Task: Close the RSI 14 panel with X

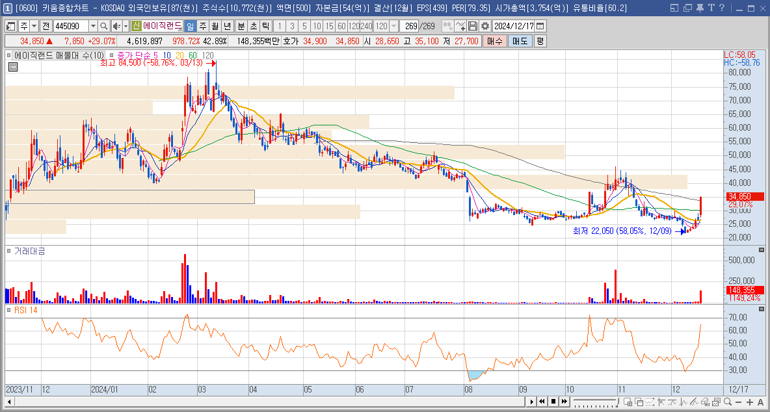Action: point(762,309)
